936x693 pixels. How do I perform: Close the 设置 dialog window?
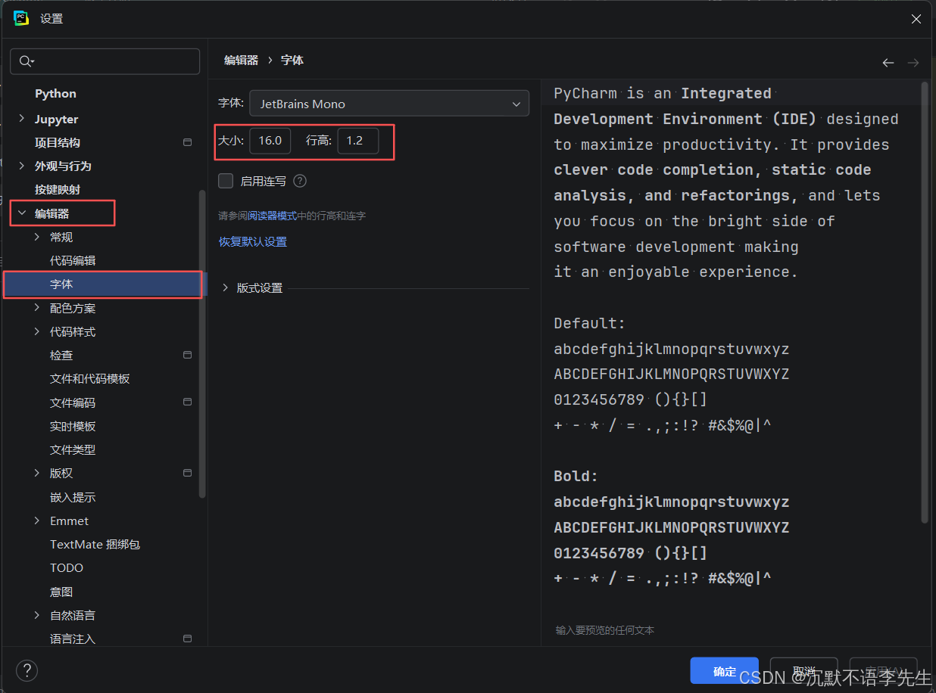click(916, 19)
